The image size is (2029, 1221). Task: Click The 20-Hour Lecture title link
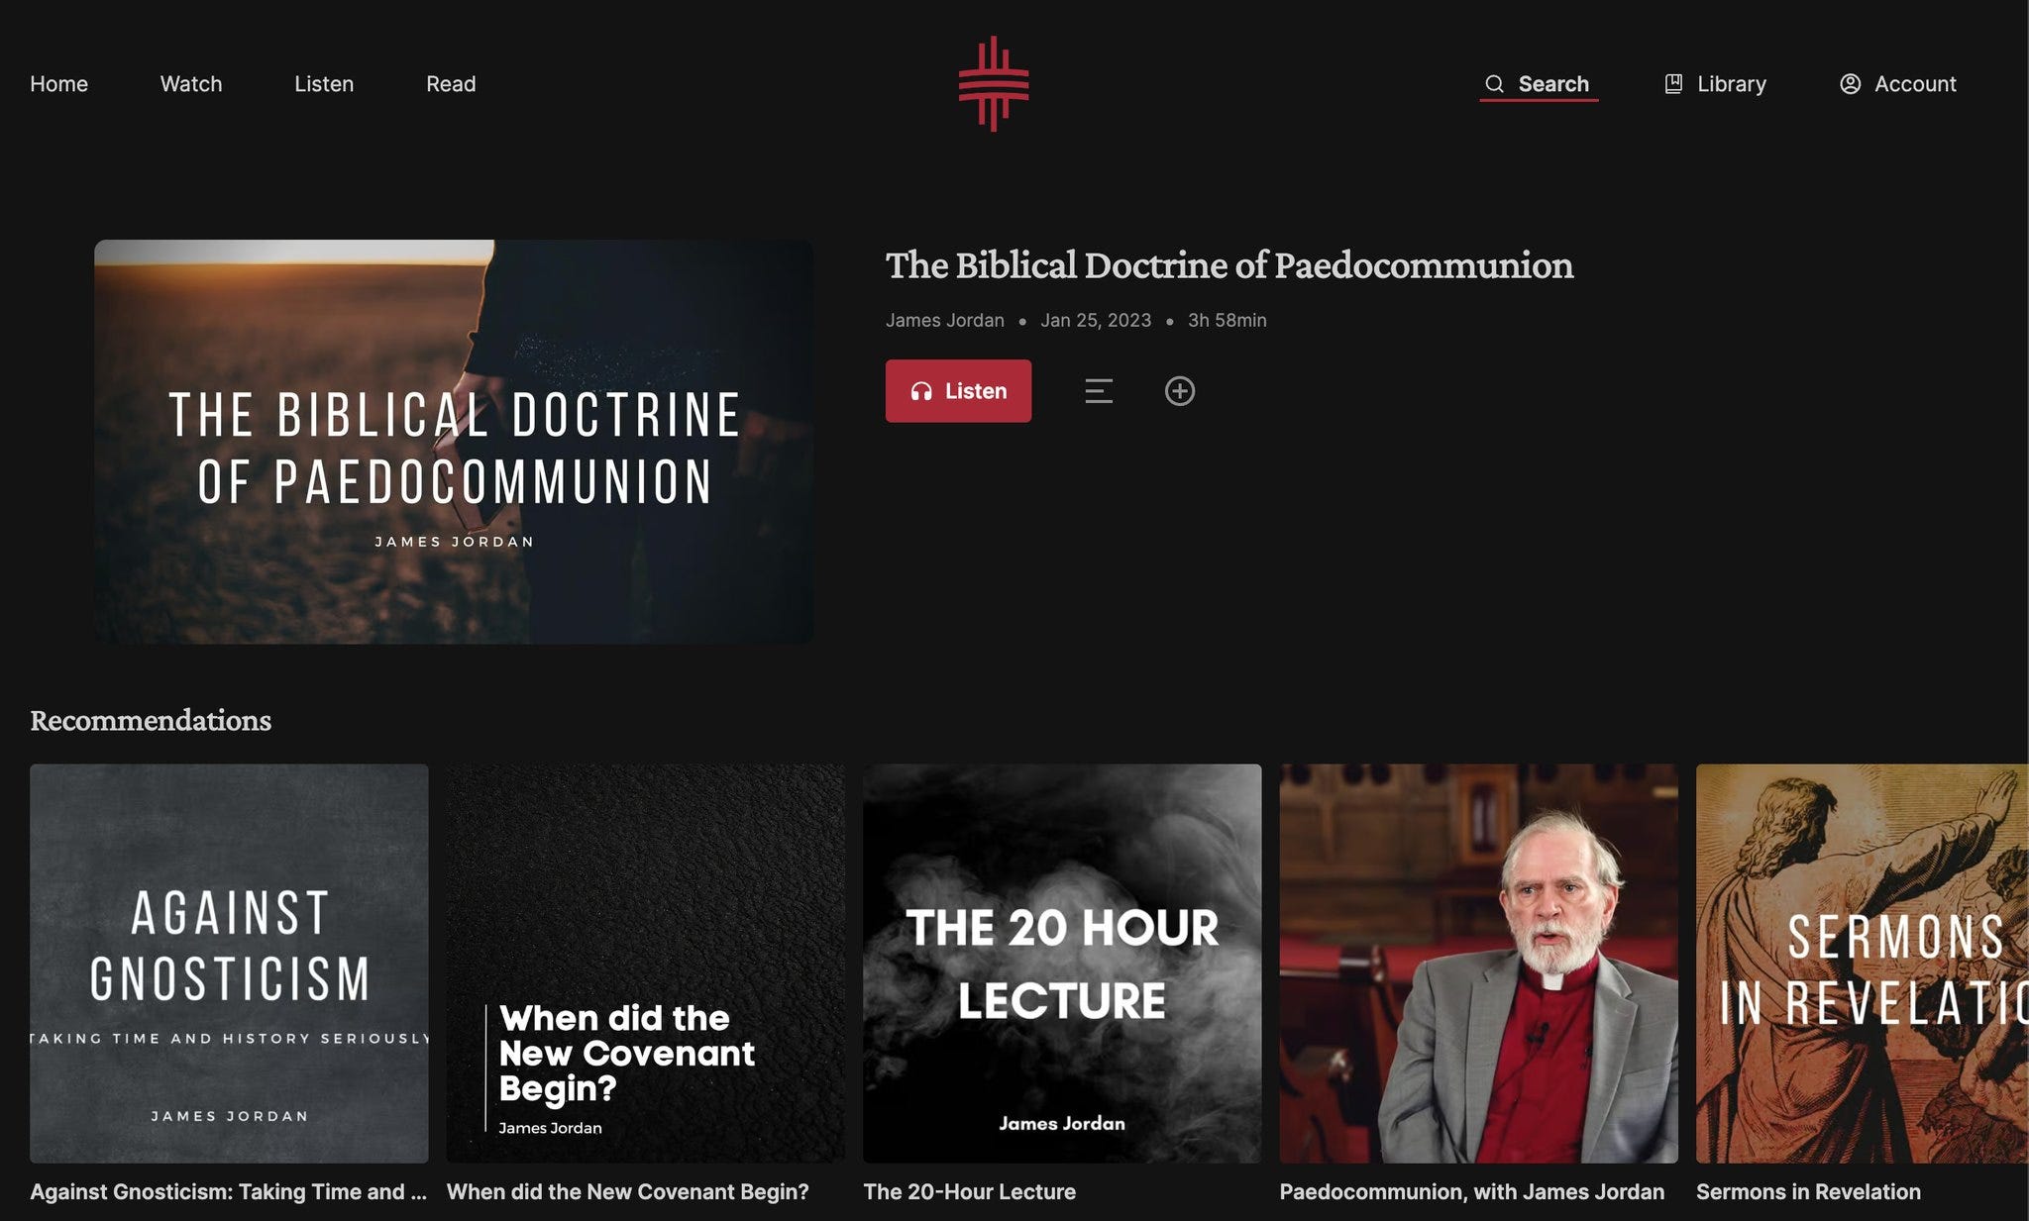click(x=969, y=1192)
